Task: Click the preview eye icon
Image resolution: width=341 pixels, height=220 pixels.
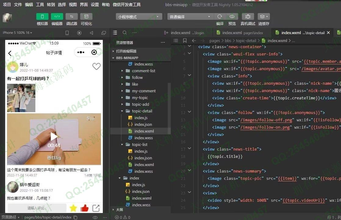Action: click(x=232, y=16)
